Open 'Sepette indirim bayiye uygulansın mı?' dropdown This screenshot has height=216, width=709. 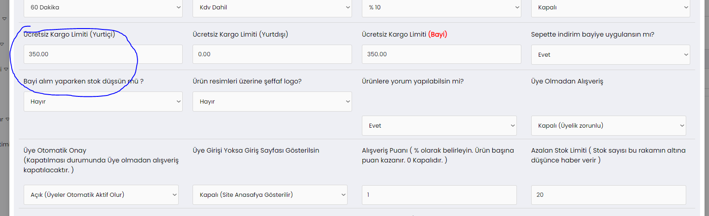610,55
